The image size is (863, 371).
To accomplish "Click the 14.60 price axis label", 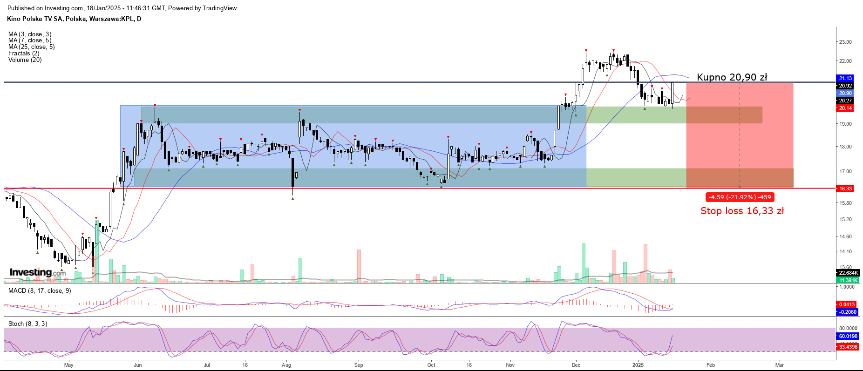I will coord(845,236).
